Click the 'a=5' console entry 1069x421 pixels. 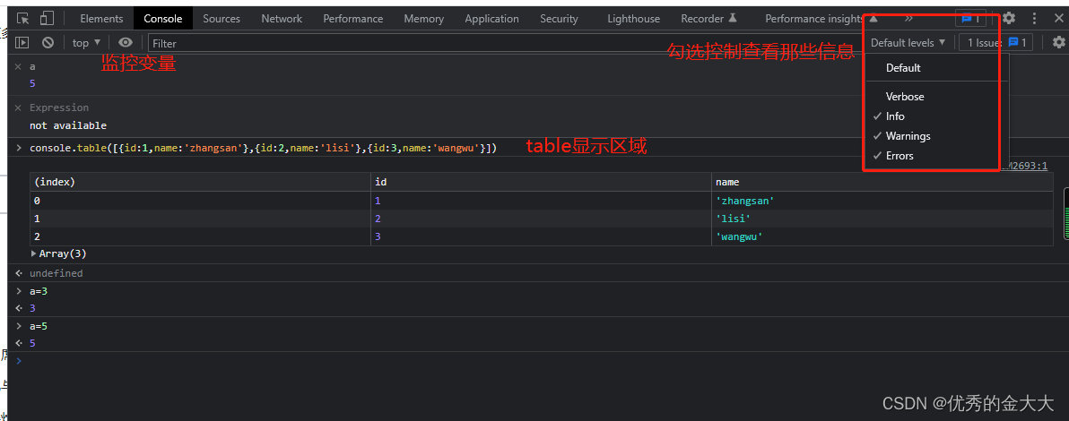[x=39, y=326]
